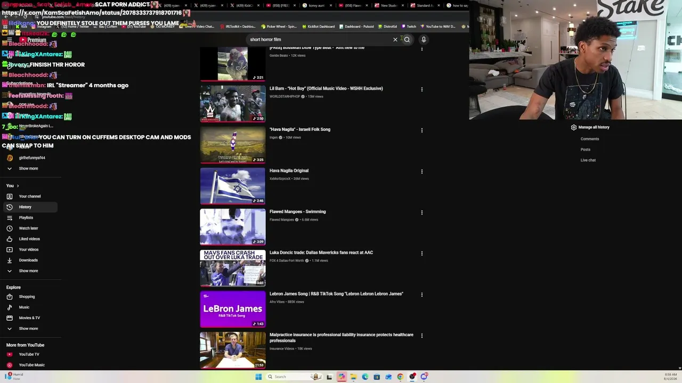
Task: Open options menu for Flawed Mangoes Swimming
Action: (x=422, y=212)
